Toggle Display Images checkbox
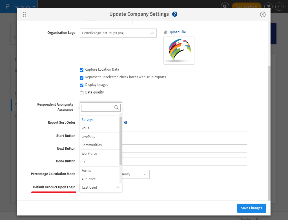288x220 pixels. click(82, 85)
